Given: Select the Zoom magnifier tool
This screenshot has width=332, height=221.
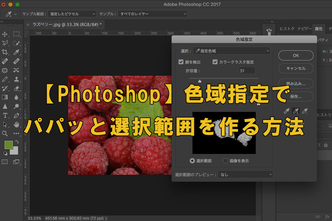Looking at the screenshot, I should (5, 133).
